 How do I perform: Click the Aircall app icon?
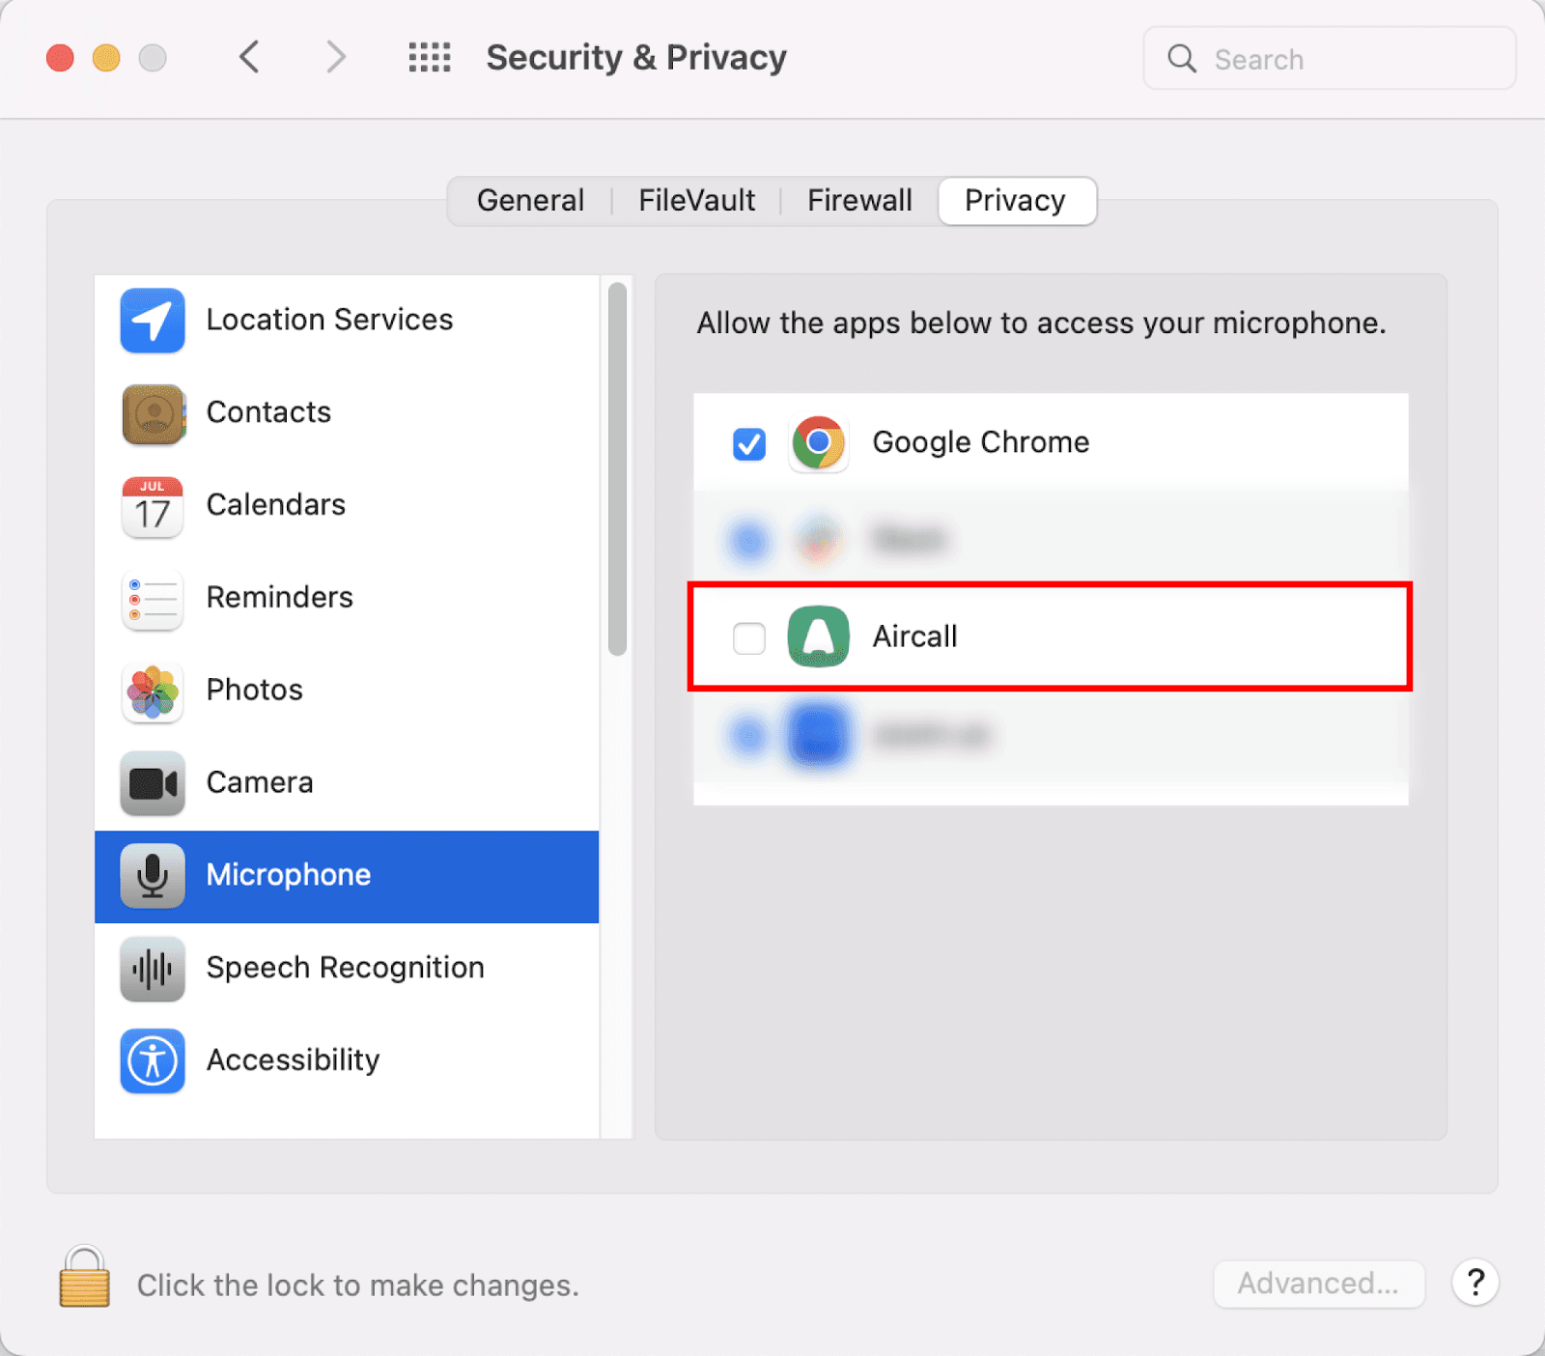pos(818,636)
